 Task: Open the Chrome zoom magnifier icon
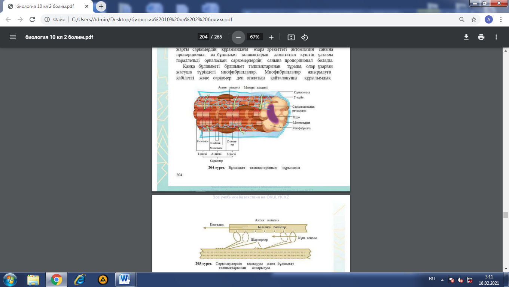click(462, 19)
